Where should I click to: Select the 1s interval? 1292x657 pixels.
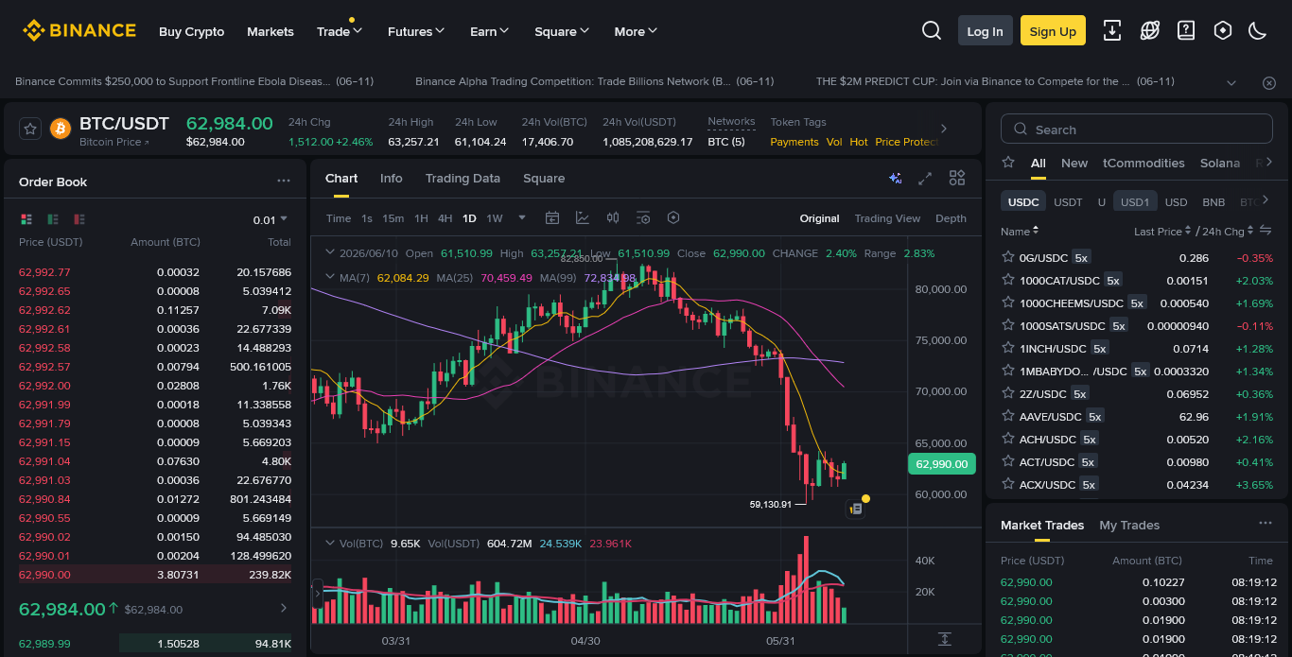tap(367, 218)
